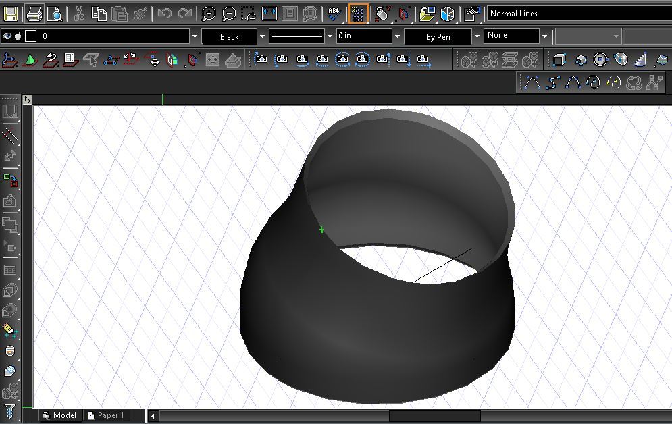Click the Print icon
672x424 pixels.
coord(35,14)
